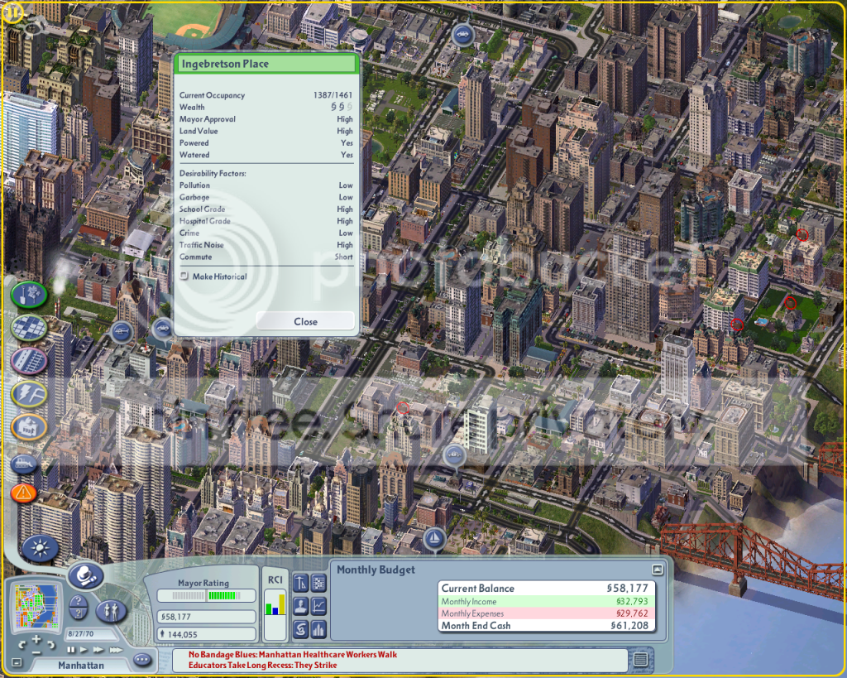Open the Landscaping tools menu
The image size is (847, 678).
[x=29, y=295]
